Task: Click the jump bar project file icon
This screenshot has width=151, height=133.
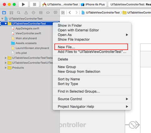Action: (x=83, y=13)
